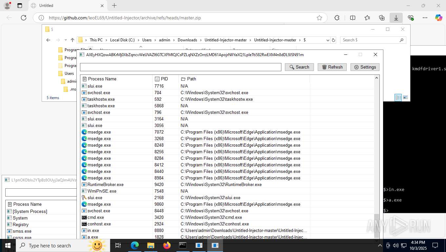The width and height of the screenshot is (446, 252).
Task: Go to This PC in the breadcrumb
Action: (96, 40)
